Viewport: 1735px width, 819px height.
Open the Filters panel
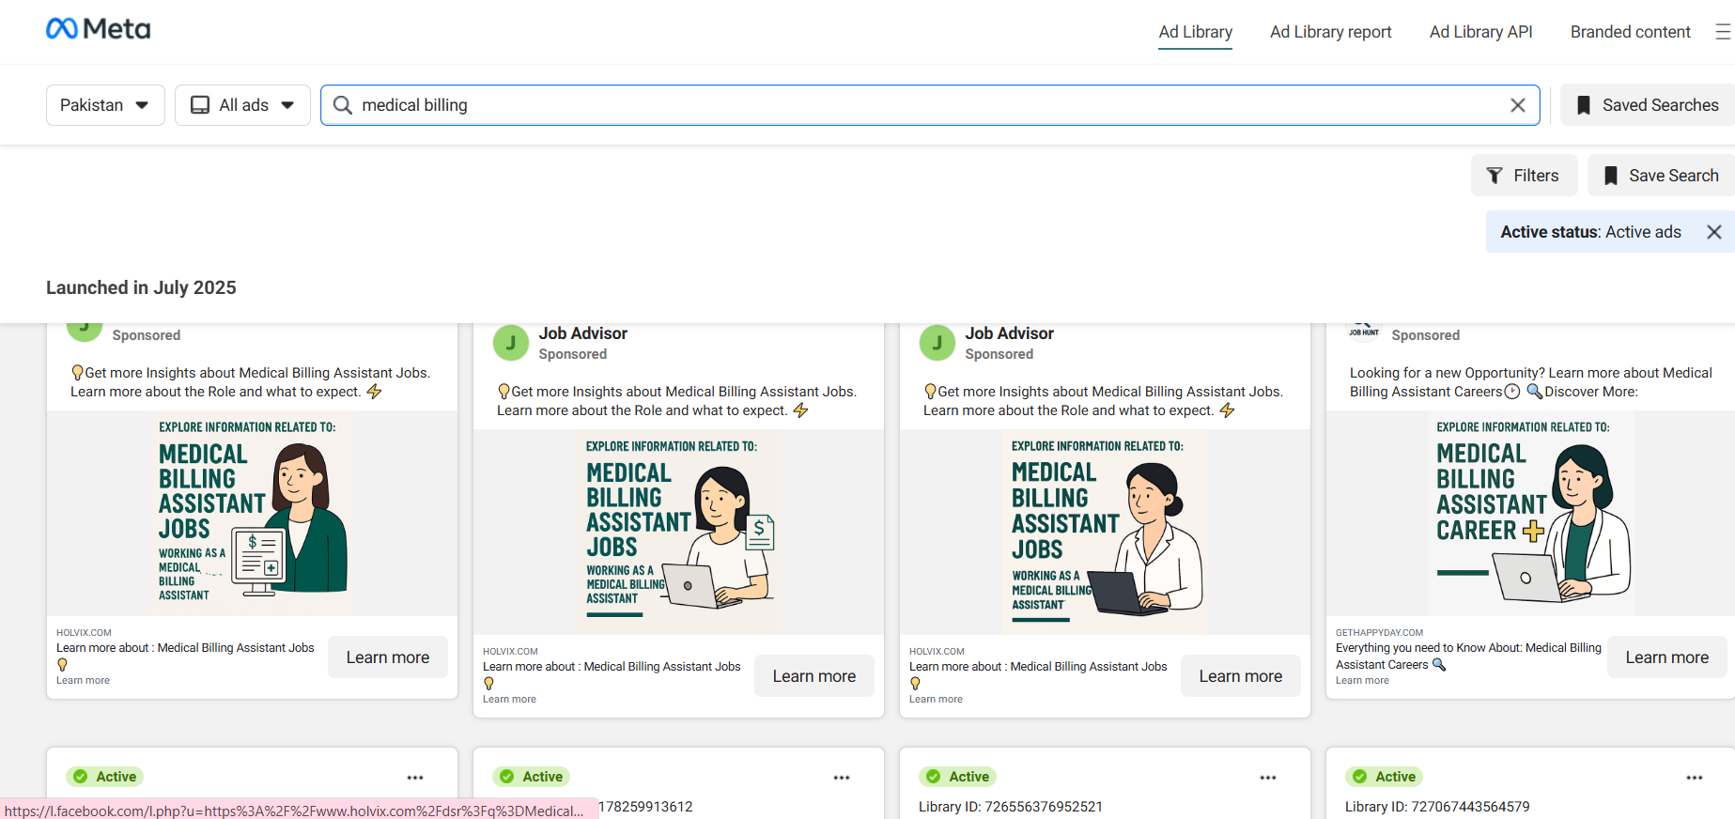pyautogui.click(x=1523, y=176)
